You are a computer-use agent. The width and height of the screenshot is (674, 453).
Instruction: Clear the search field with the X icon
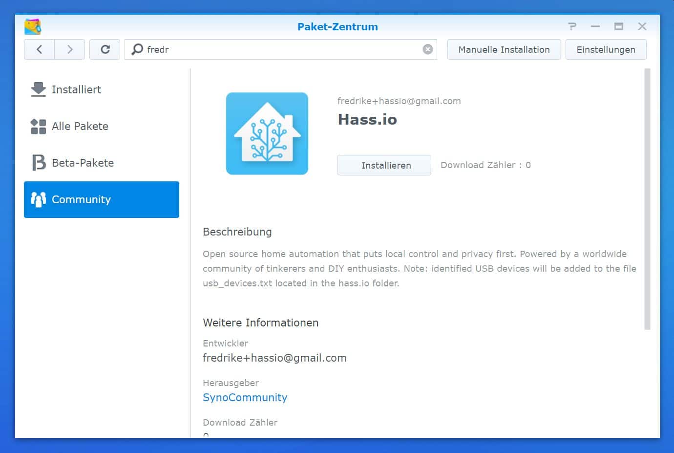[x=427, y=49]
